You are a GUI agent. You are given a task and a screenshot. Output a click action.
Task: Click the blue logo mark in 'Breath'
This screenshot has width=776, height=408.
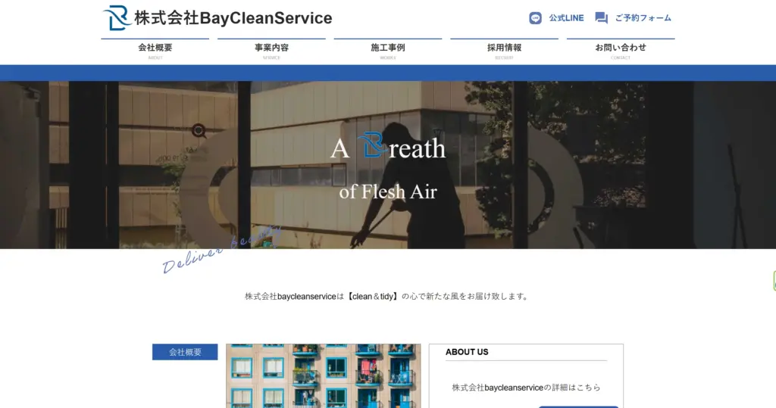(x=371, y=145)
